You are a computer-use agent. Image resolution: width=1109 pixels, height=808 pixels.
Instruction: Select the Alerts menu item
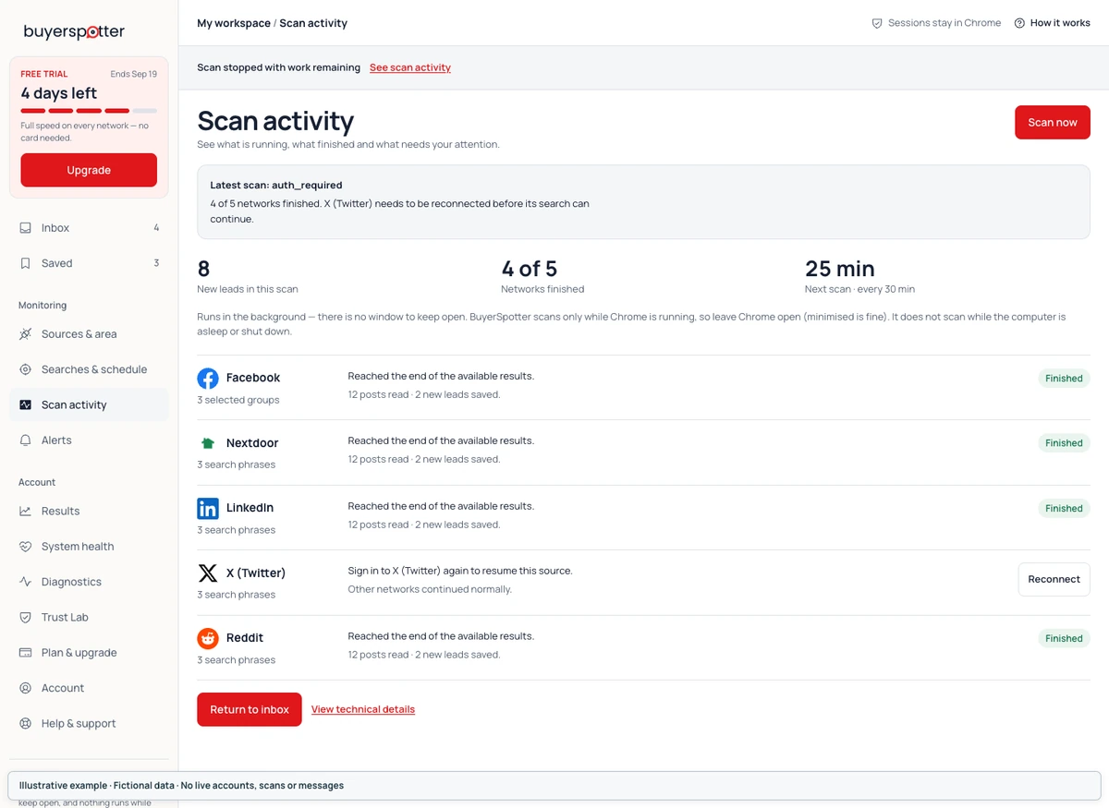pyautogui.click(x=89, y=440)
